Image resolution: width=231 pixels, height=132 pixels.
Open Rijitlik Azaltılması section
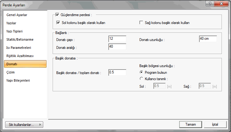click(x=25, y=56)
